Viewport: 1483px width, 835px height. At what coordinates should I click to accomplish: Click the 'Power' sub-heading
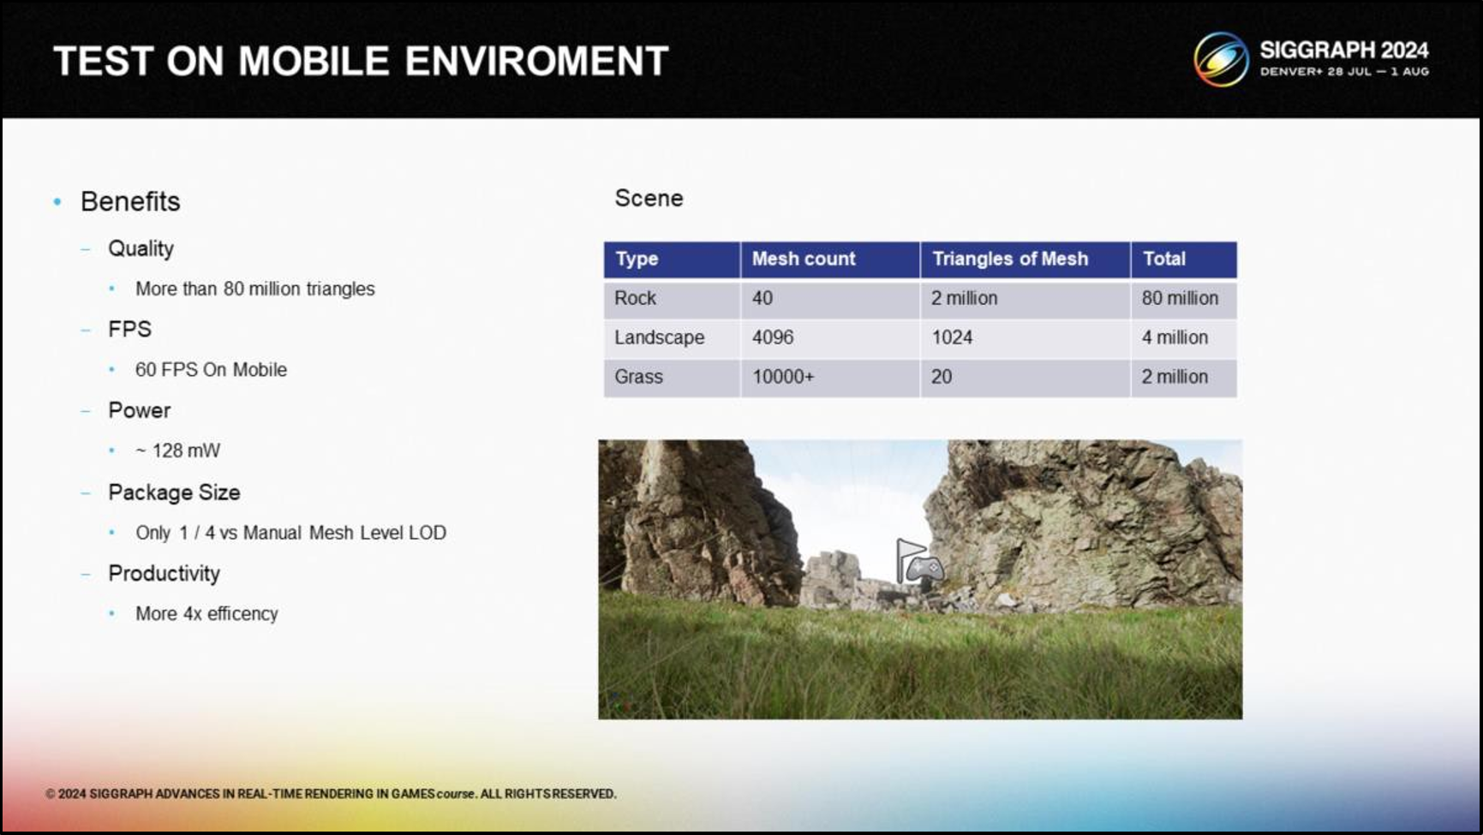click(139, 410)
